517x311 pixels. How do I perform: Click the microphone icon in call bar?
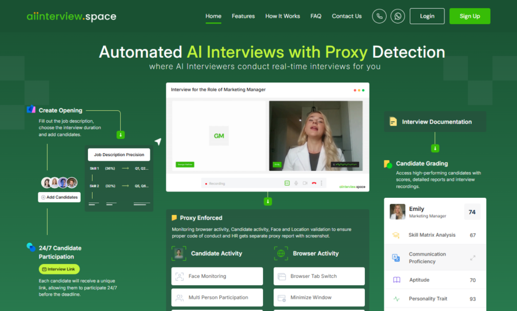(296, 183)
